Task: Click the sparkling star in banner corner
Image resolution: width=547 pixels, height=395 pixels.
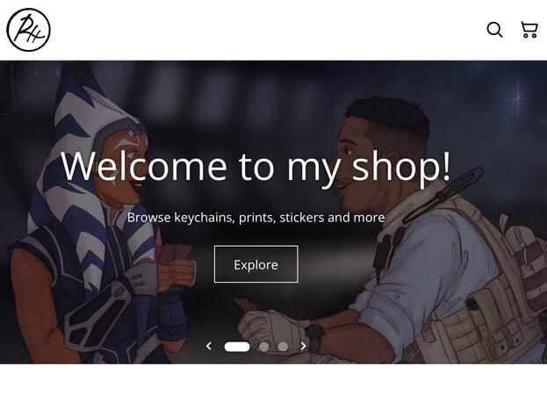Action: point(518,98)
